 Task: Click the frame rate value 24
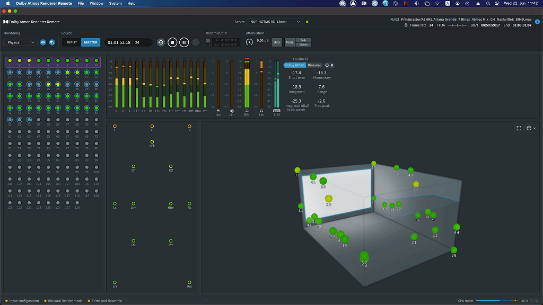(431, 25)
